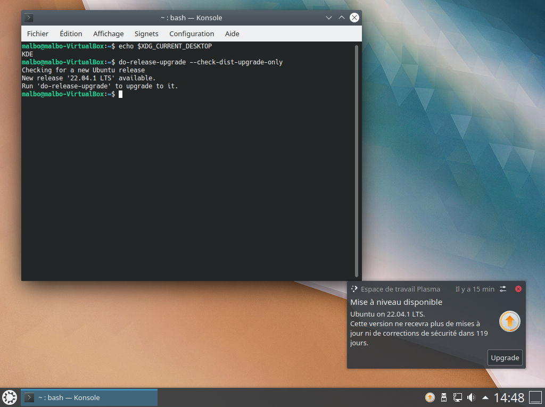Viewport: 545px width, 407px height.
Task: Click the show desktop button
Action: click(535, 397)
